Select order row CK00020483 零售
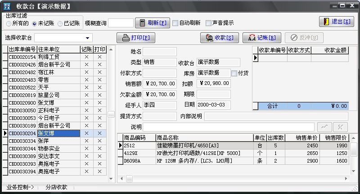 pos(55,80)
